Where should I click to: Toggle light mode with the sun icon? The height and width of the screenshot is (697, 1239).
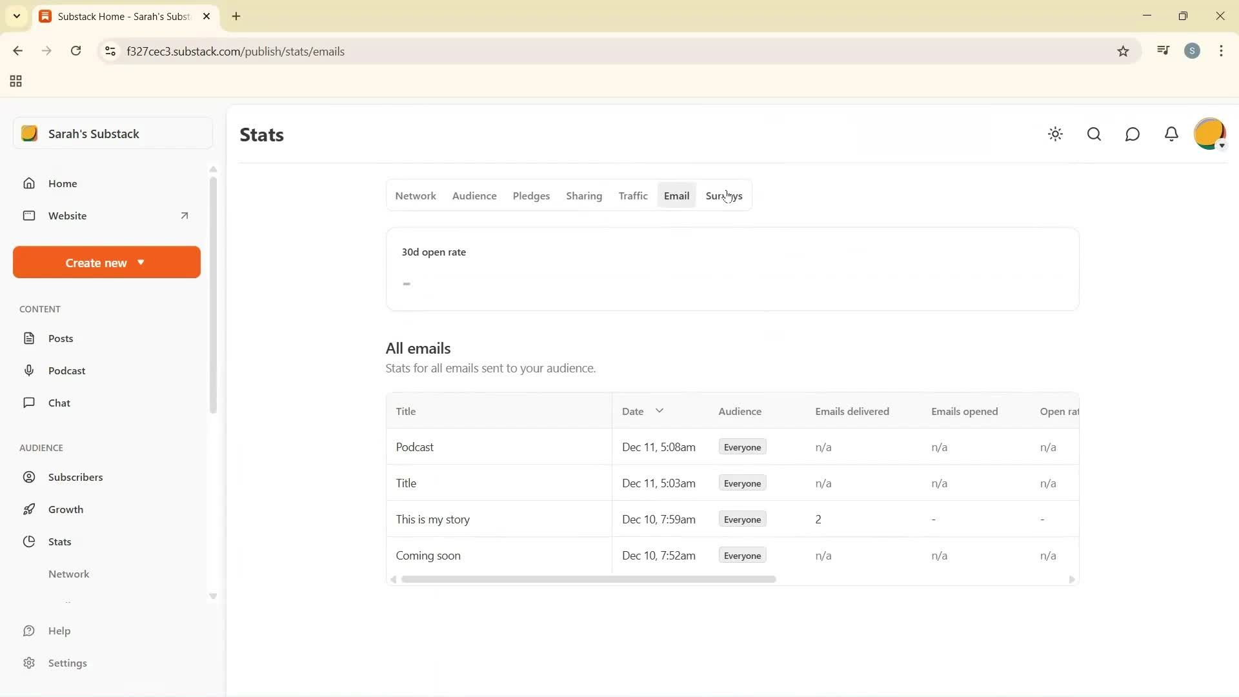1055,134
